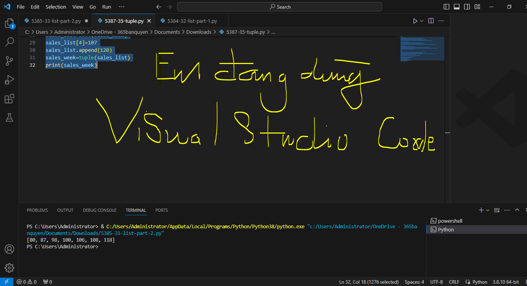Open the Extensions view
Viewport: 527px width, 286px height.
coord(9,99)
